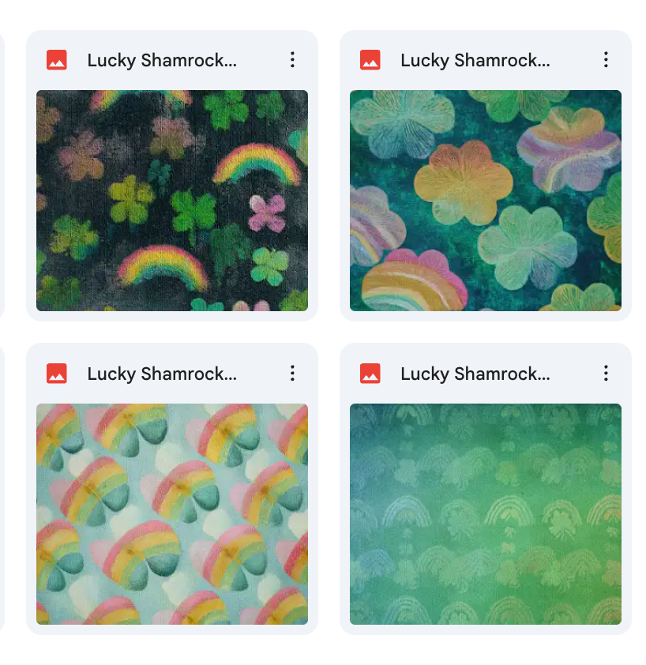Open the green gradient thumbnail with faded rainbows
Screen dimensions: 646x665
[x=486, y=513]
